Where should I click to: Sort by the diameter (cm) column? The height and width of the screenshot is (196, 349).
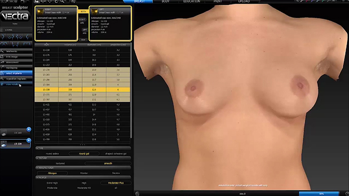[x=94, y=45]
